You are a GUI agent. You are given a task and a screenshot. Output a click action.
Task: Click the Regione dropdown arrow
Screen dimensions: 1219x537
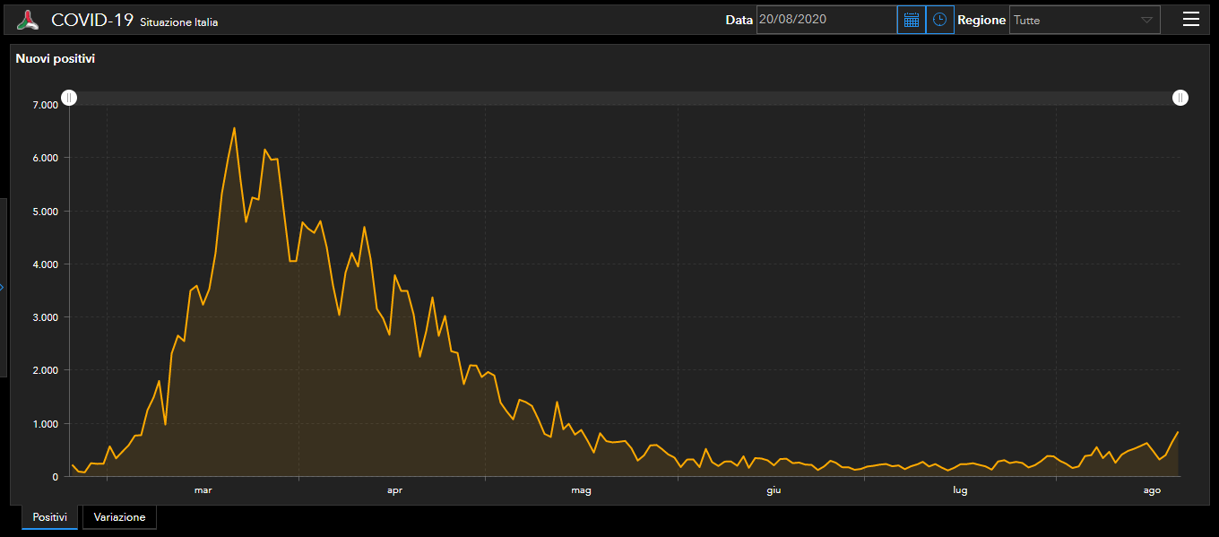click(1146, 20)
